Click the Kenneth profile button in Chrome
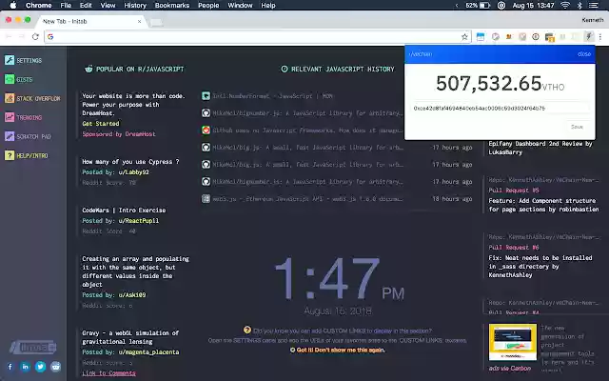Viewport: 609px width, 381px height. (593, 20)
